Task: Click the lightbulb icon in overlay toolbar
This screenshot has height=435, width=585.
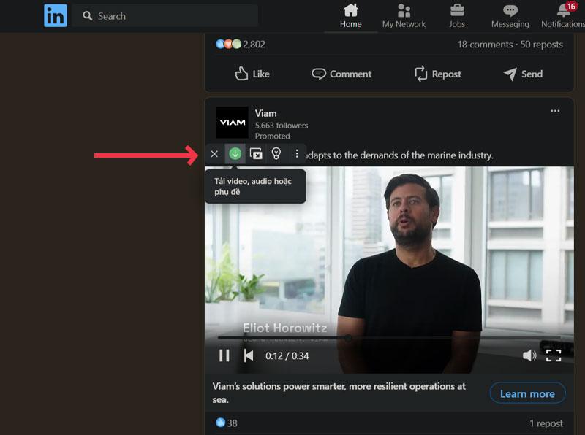Action: coord(276,153)
